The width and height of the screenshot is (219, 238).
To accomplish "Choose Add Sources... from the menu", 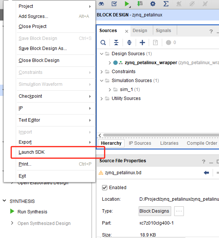I will point(56,16).
